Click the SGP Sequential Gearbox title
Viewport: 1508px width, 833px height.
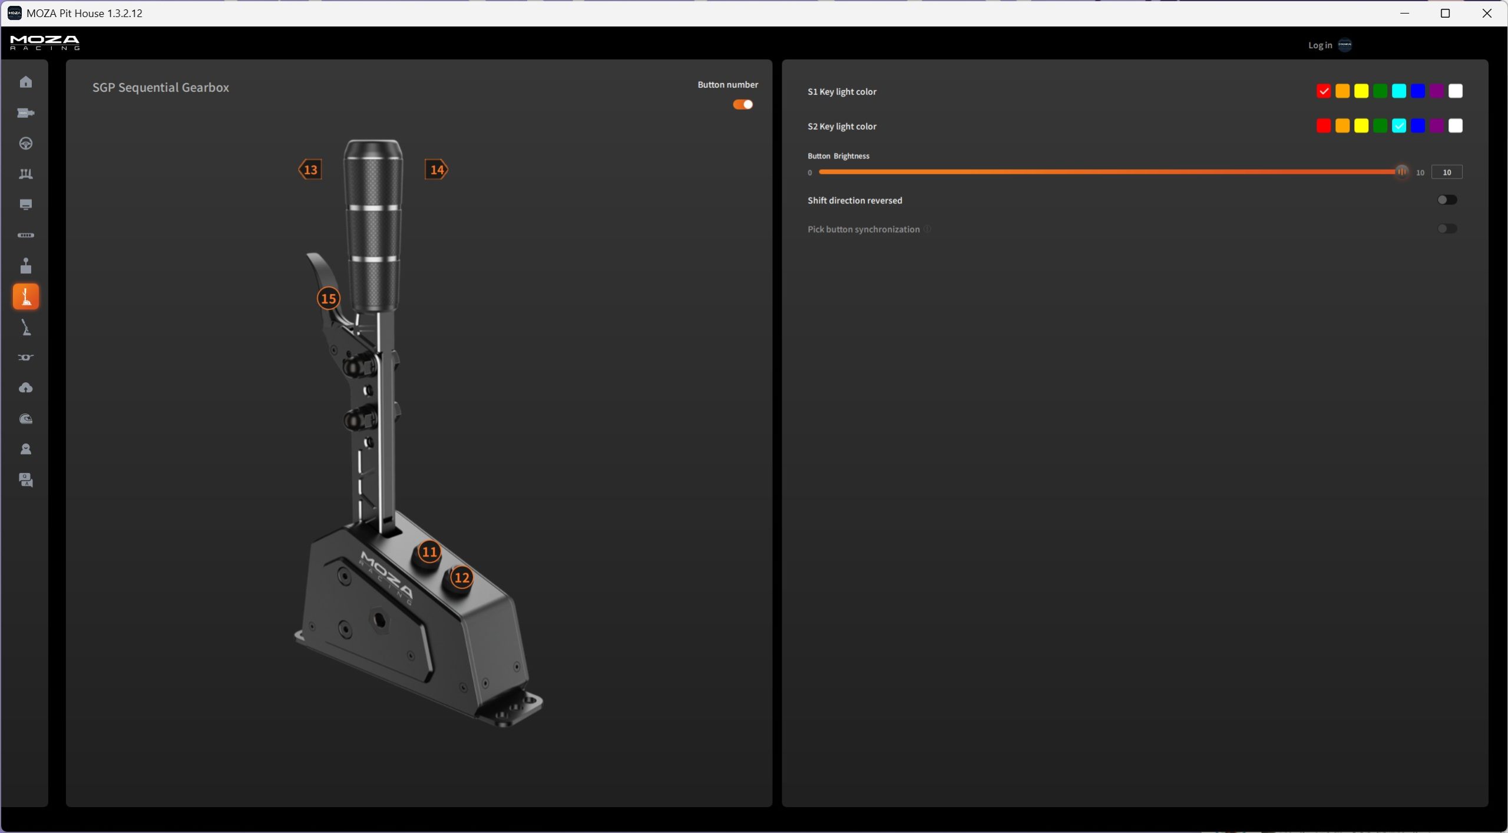click(161, 88)
